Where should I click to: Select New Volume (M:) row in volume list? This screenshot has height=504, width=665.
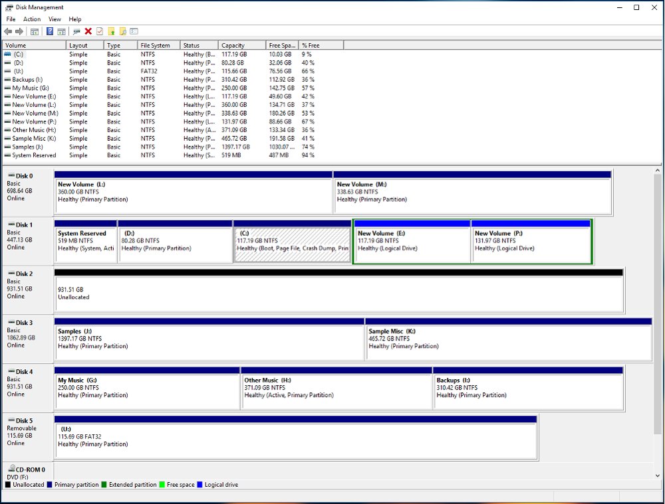pyautogui.click(x=173, y=113)
